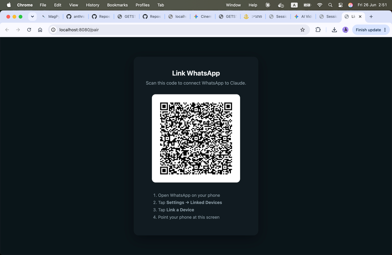Click the Chrome app menu

click(25, 5)
